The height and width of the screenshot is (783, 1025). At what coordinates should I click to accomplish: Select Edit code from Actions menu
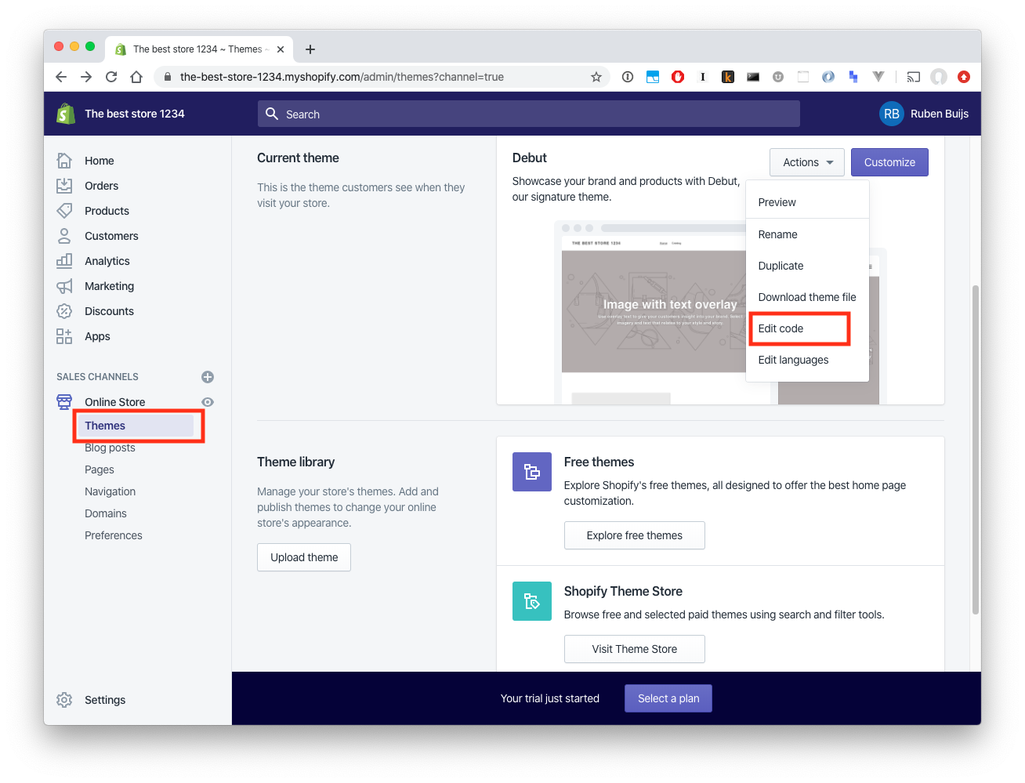tap(781, 328)
